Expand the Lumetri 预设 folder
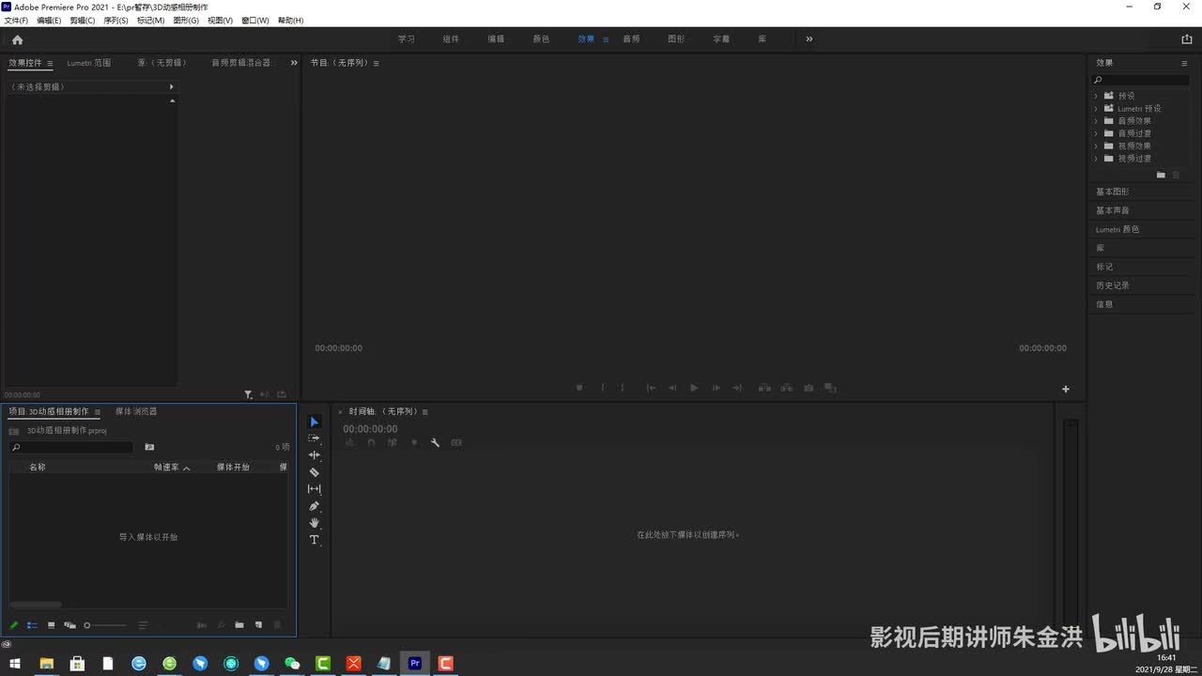 pos(1096,108)
